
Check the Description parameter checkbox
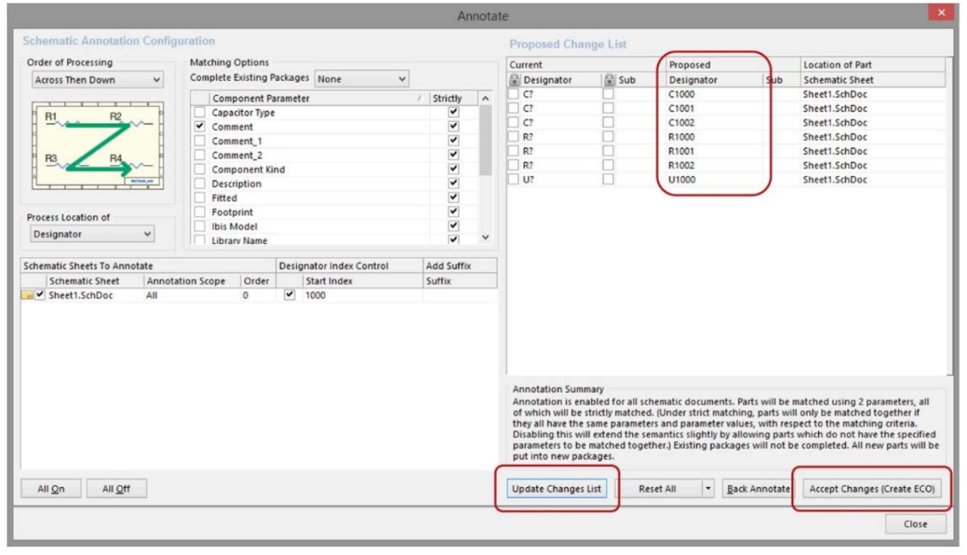point(200,184)
